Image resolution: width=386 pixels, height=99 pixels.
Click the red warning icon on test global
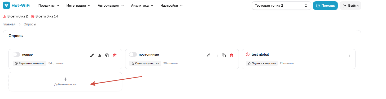pos(248,54)
